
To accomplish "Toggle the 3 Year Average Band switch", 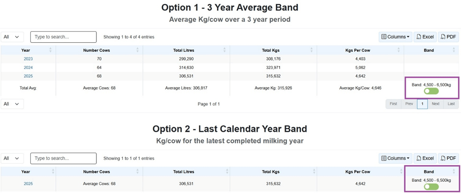I will [431, 91].
